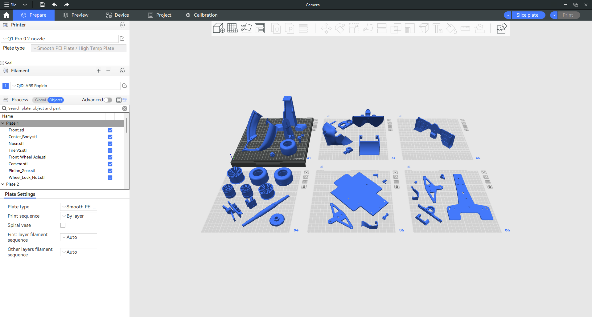Open the Print sequence By layer dropdown
The image size is (592, 317).
click(x=79, y=216)
